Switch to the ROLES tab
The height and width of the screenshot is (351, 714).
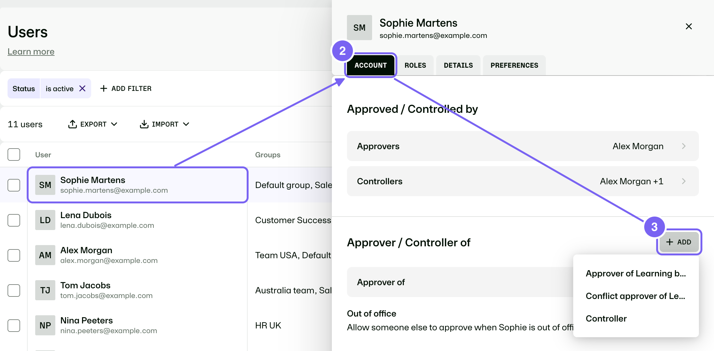click(415, 65)
